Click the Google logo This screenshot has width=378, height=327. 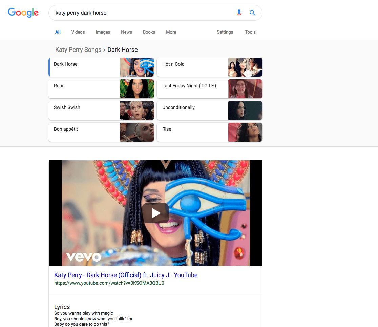click(x=23, y=13)
